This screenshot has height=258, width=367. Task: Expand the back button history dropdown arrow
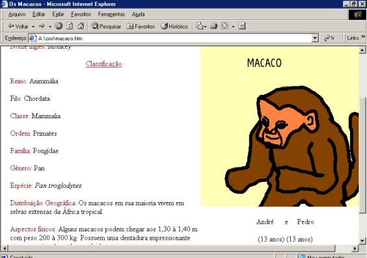(x=33, y=27)
